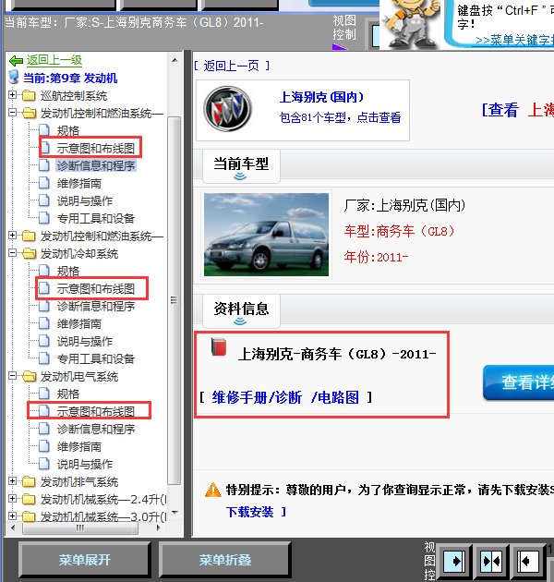
Task: Select 说明与操作 under 发动机控制和燃油系统
Action: 85,200
